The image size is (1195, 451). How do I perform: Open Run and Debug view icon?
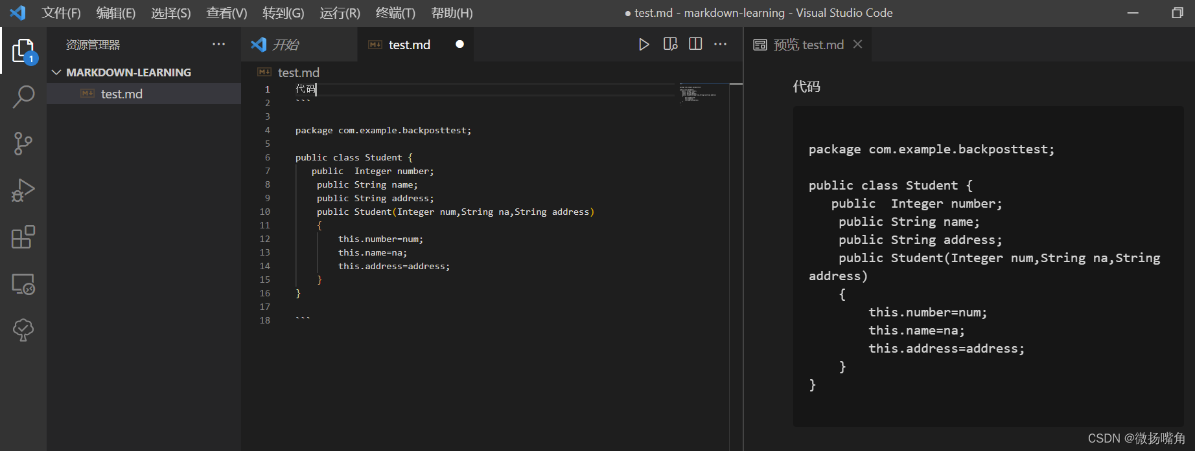pos(23,190)
